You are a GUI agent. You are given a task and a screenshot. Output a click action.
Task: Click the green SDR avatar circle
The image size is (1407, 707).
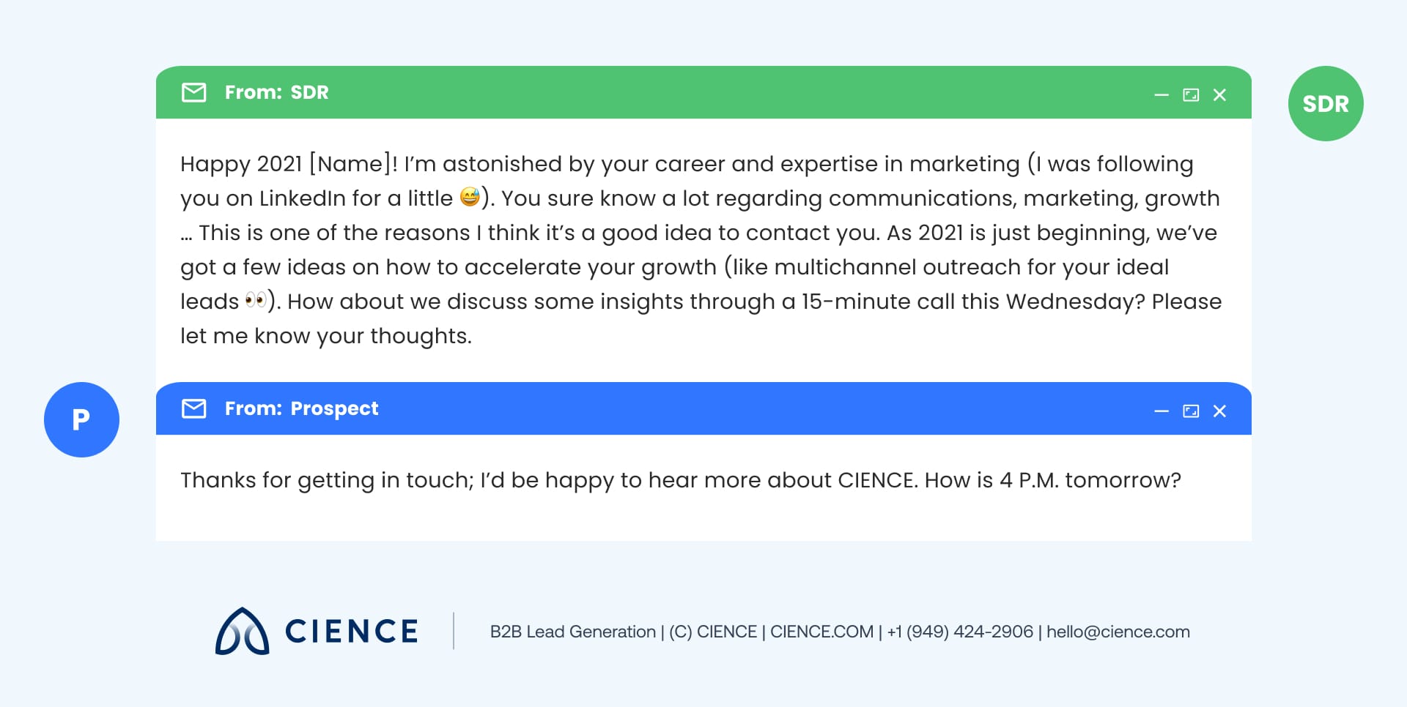tap(1325, 103)
